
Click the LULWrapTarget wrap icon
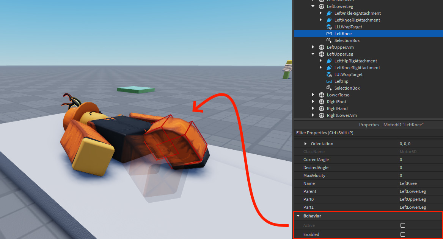329,74
